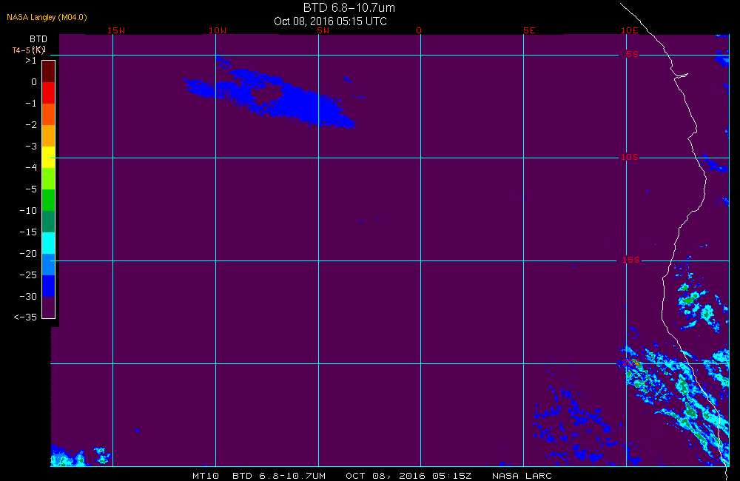The width and height of the screenshot is (740, 481).
Task: Click the purple '<-35' color swatch
Action: (49, 307)
